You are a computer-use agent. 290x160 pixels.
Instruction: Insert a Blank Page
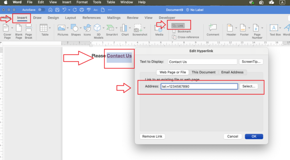point(19,31)
